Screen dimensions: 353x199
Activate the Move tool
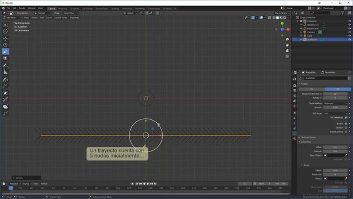6,39
